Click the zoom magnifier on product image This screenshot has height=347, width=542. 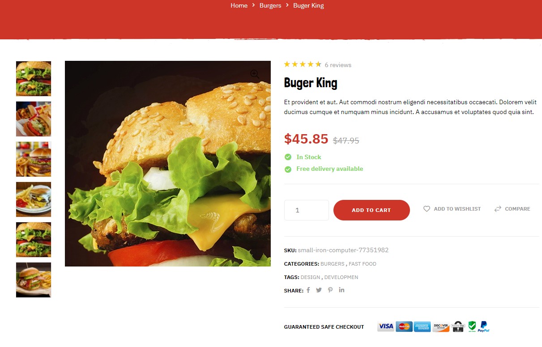(x=255, y=74)
